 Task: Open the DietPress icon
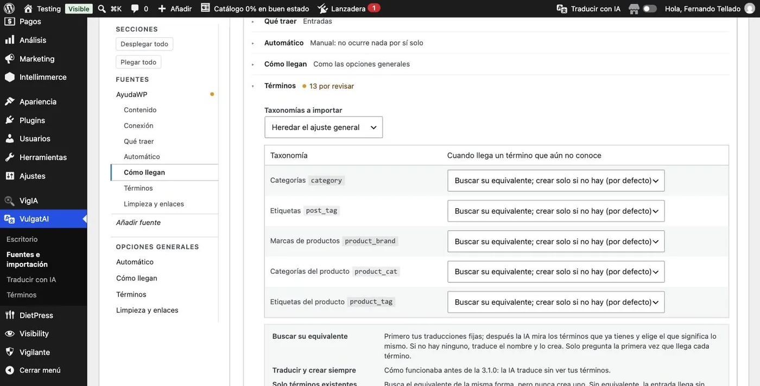coord(10,315)
